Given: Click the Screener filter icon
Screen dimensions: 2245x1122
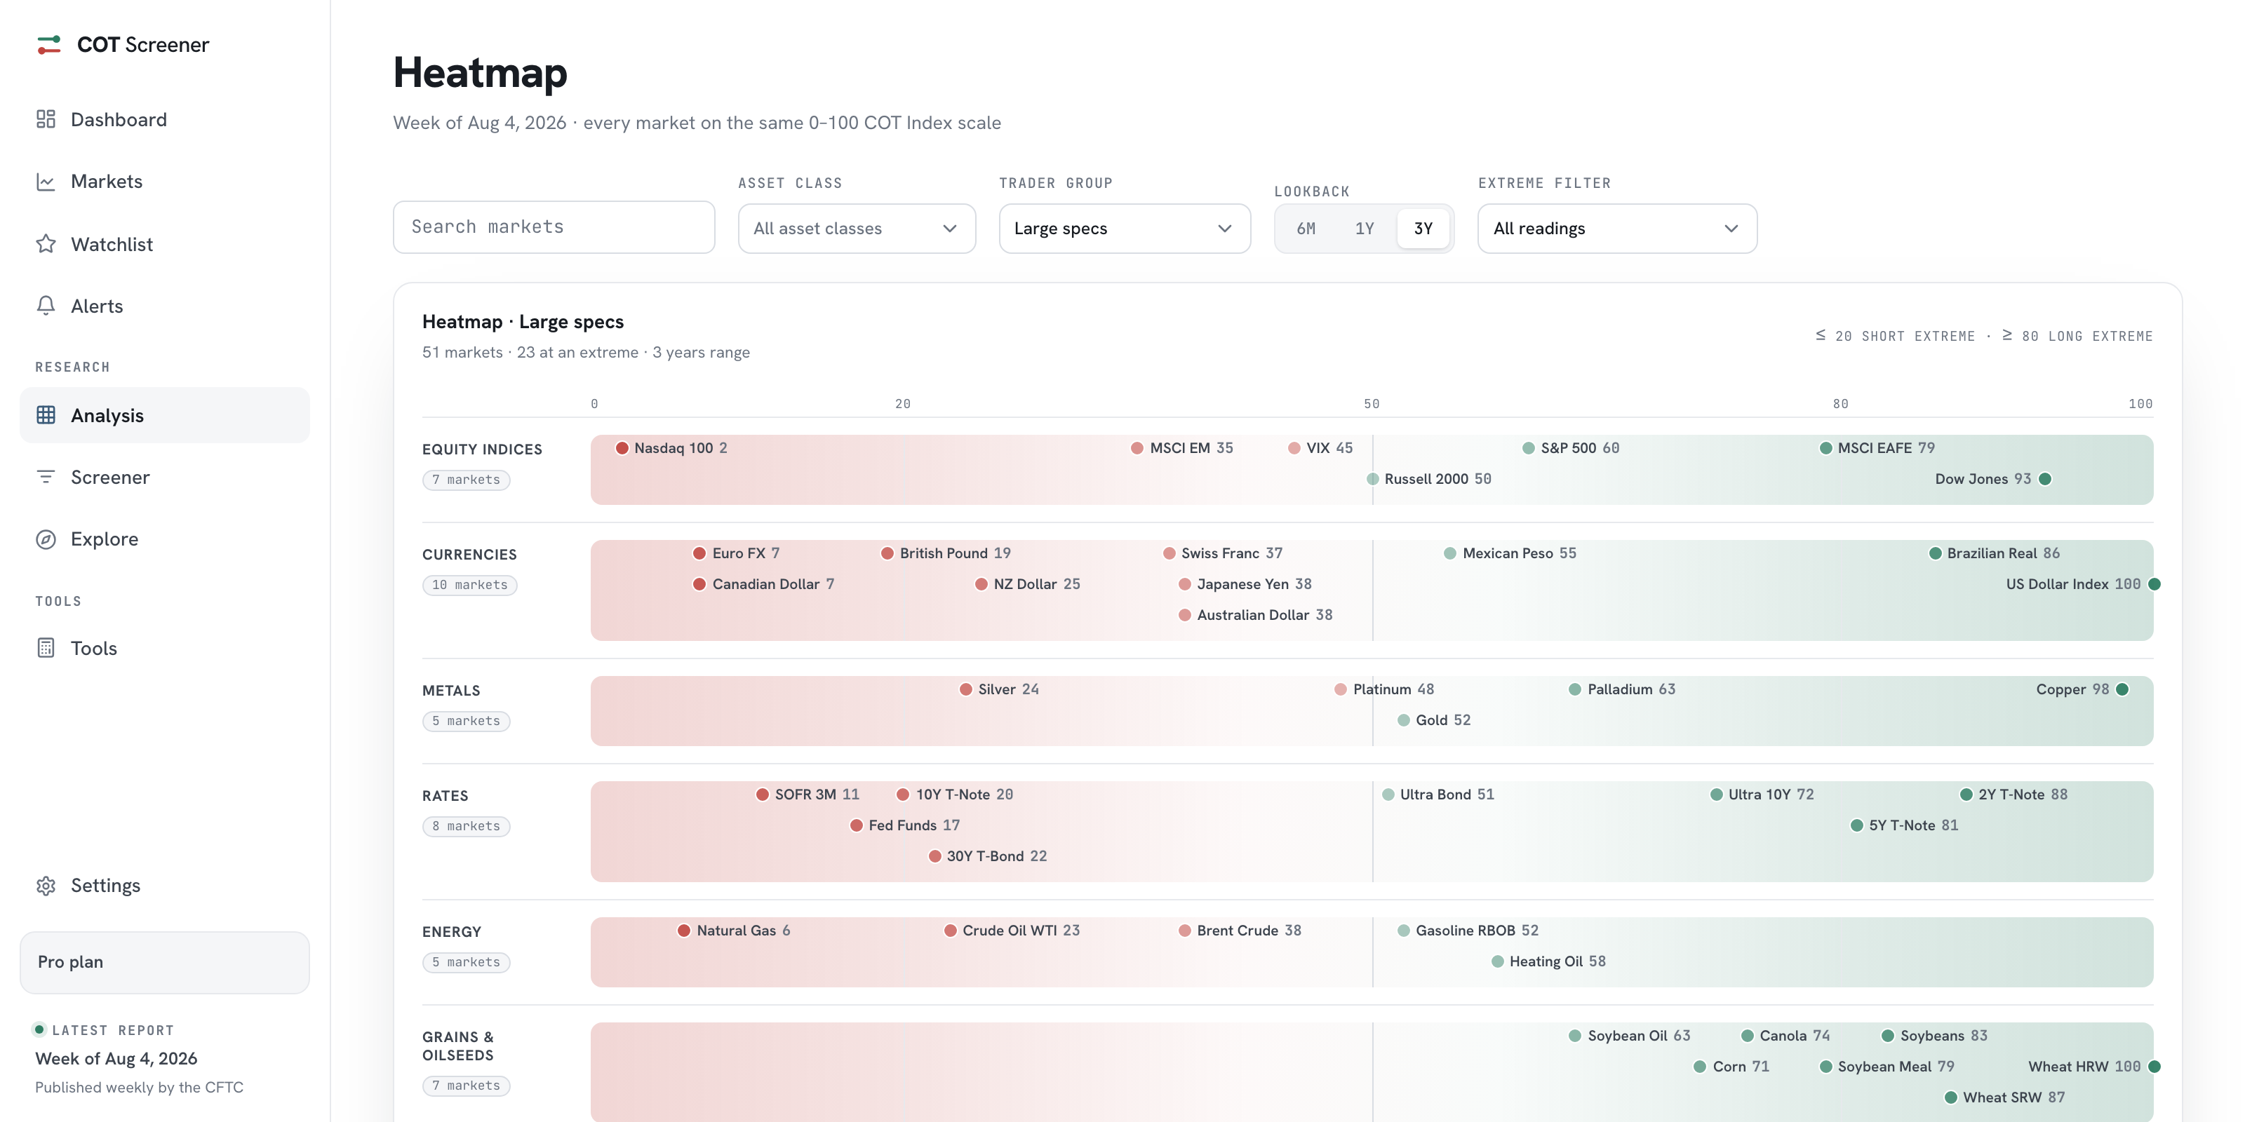Looking at the screenshot, I should (46, 478).
